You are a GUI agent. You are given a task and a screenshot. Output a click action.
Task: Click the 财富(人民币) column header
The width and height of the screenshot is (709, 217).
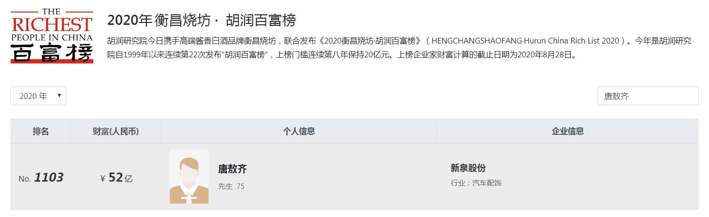116,131
